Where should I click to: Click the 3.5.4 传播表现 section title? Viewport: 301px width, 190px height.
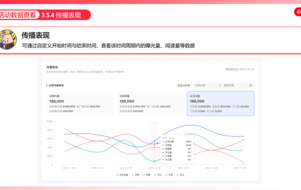pyautogui.click(x=61, y=15)
